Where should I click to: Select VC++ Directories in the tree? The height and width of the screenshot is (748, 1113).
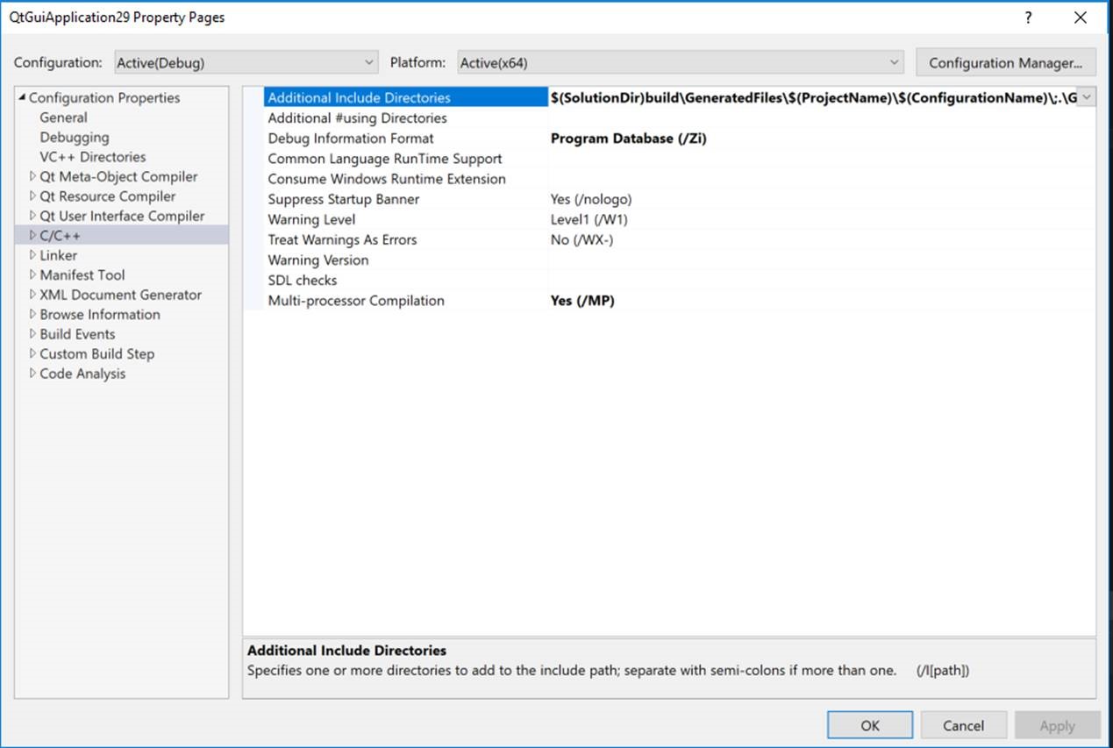[x=92, y=157]
